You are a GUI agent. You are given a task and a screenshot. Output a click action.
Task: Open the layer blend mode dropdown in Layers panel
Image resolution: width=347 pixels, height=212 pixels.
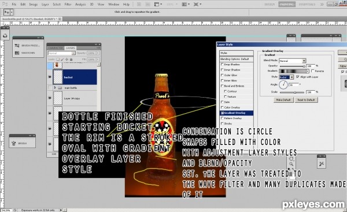[x=61, y=53]
